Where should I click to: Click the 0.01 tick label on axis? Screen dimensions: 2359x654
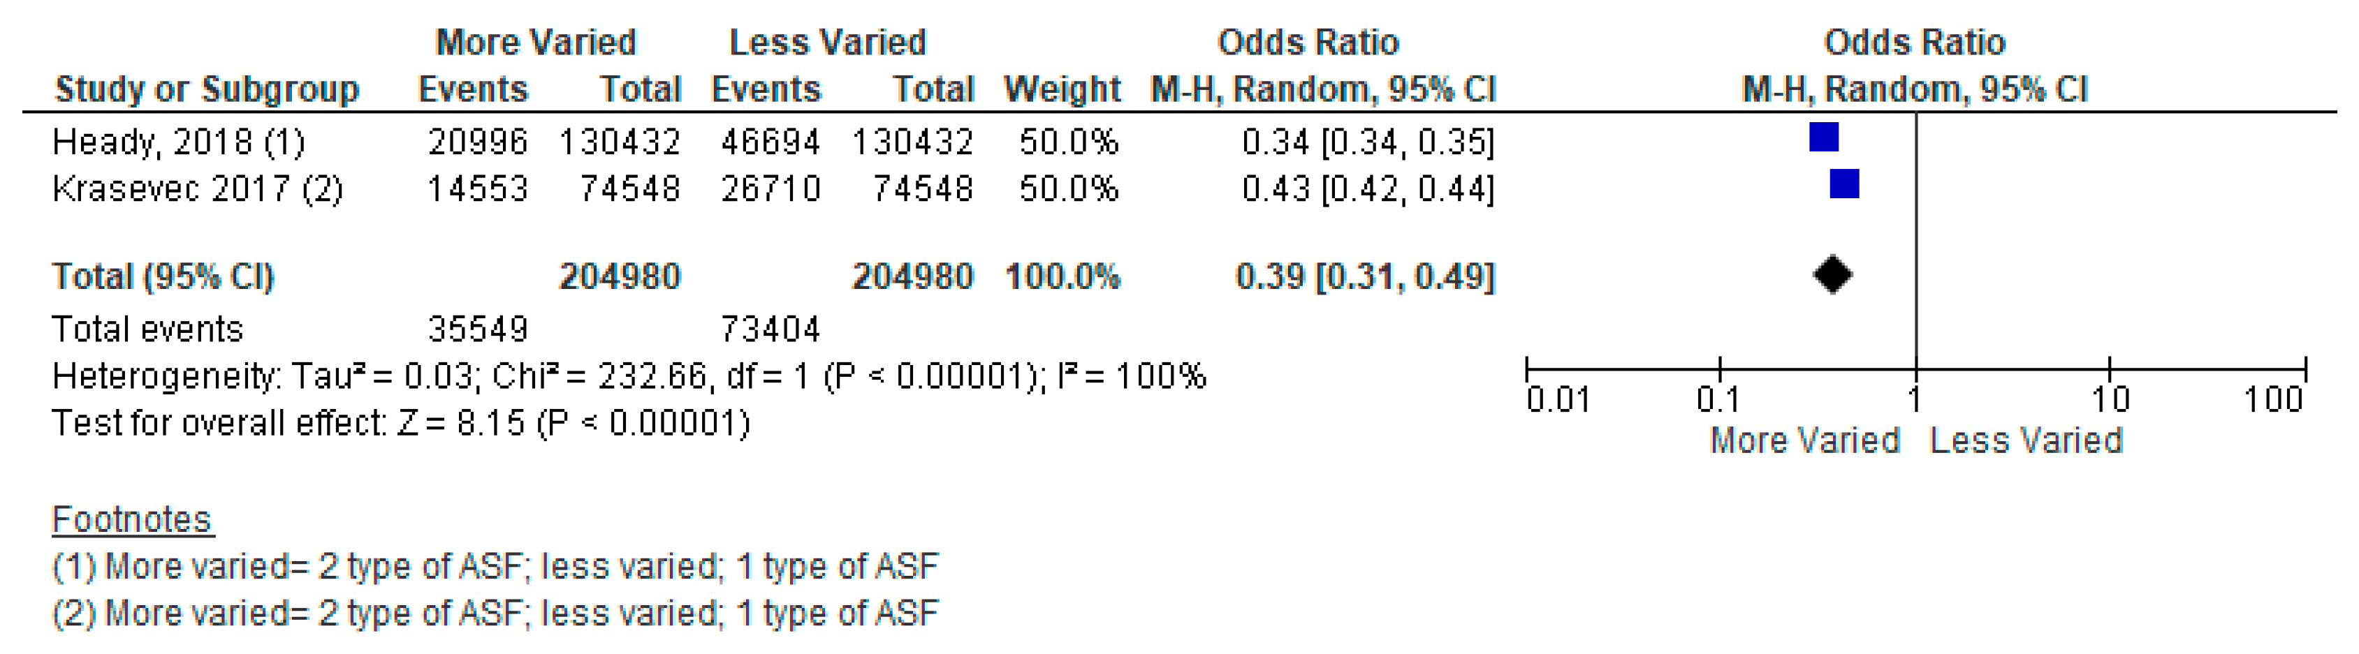tap(1558, 400)
